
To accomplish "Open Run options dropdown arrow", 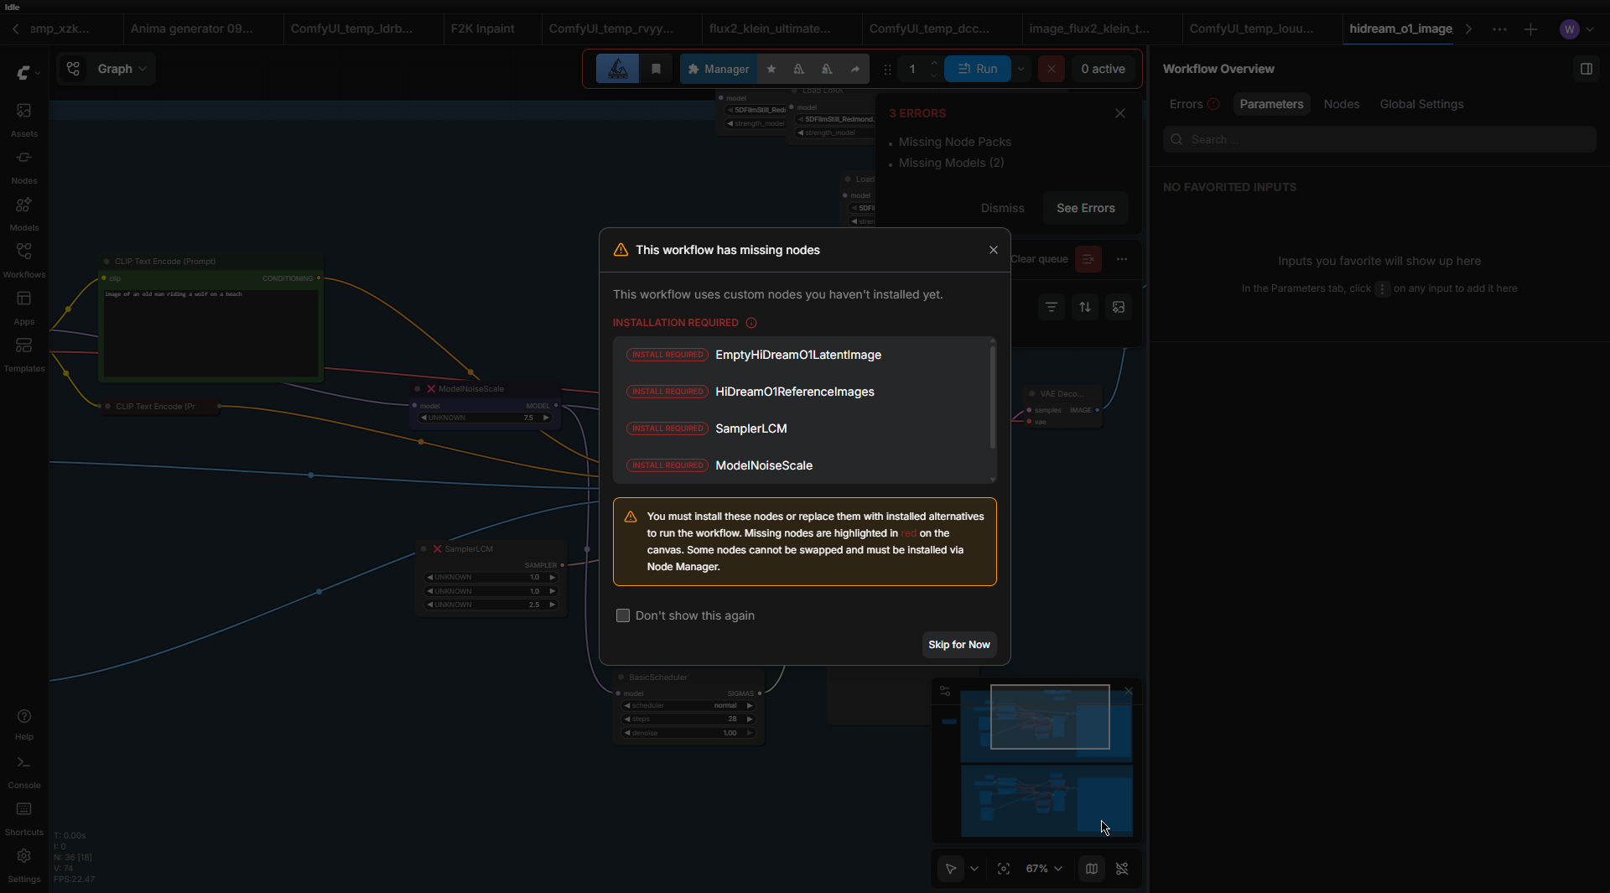I will coord(1021,69).
